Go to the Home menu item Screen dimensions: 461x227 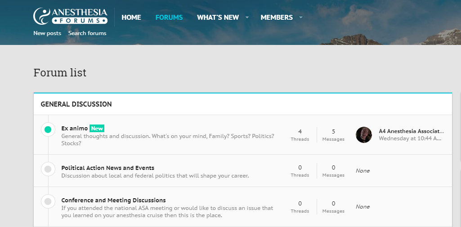(x=131, y=18)
